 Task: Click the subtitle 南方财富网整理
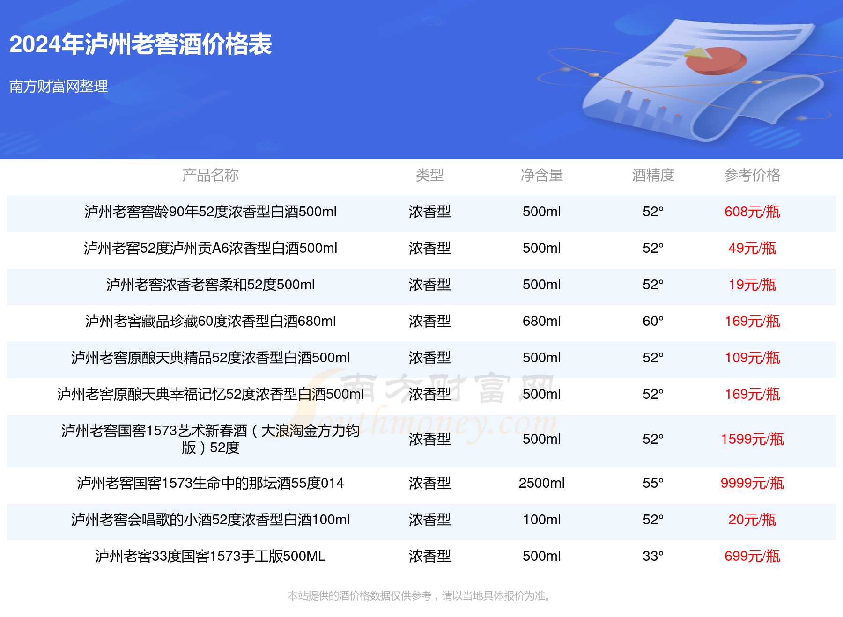(x=59, y=86)
